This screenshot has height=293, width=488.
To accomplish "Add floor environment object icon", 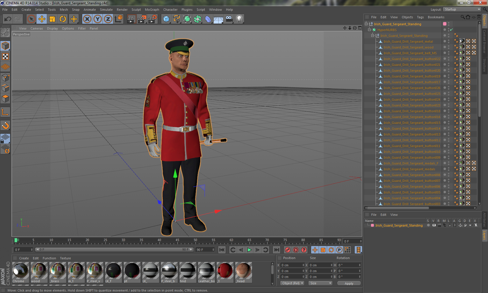I will (x=218, y=19).
